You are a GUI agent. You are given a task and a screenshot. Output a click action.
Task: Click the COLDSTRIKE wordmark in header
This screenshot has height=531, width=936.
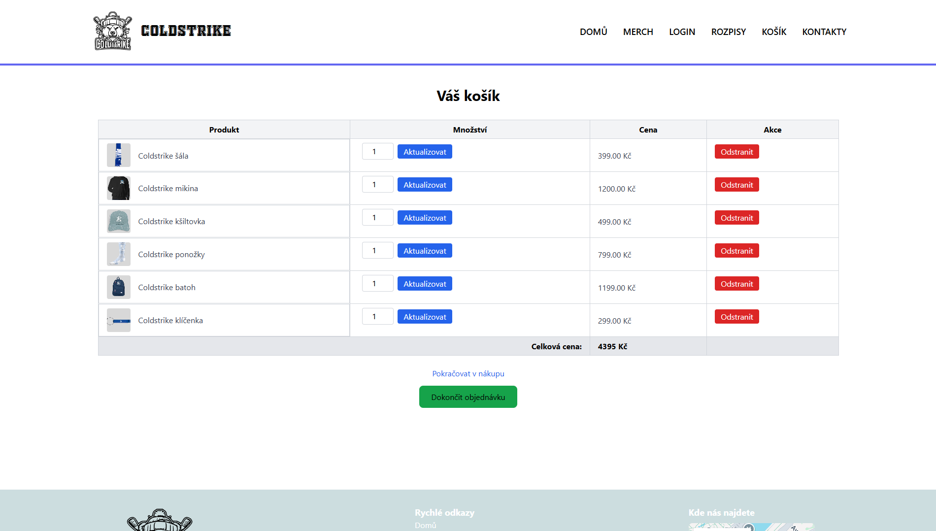186,31
